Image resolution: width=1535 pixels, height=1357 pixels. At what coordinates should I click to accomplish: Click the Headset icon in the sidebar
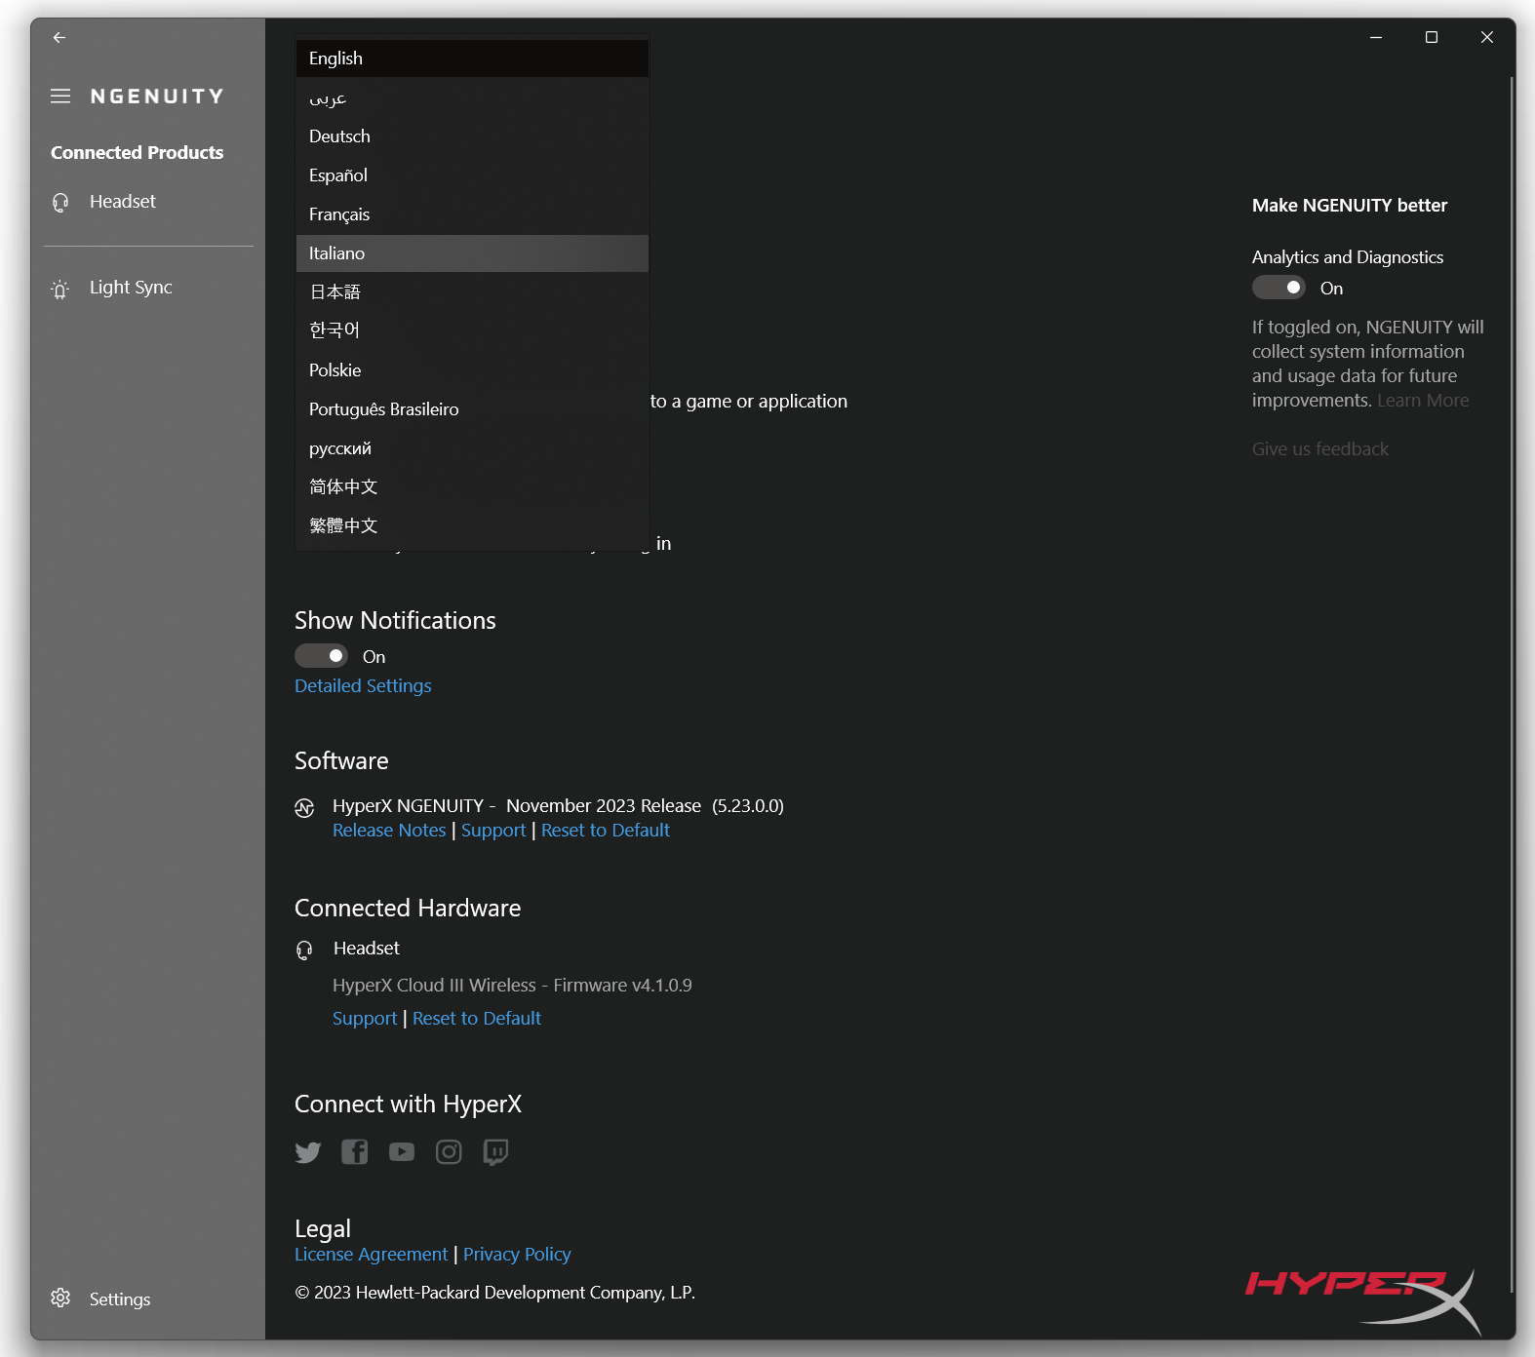pos(60,202)
